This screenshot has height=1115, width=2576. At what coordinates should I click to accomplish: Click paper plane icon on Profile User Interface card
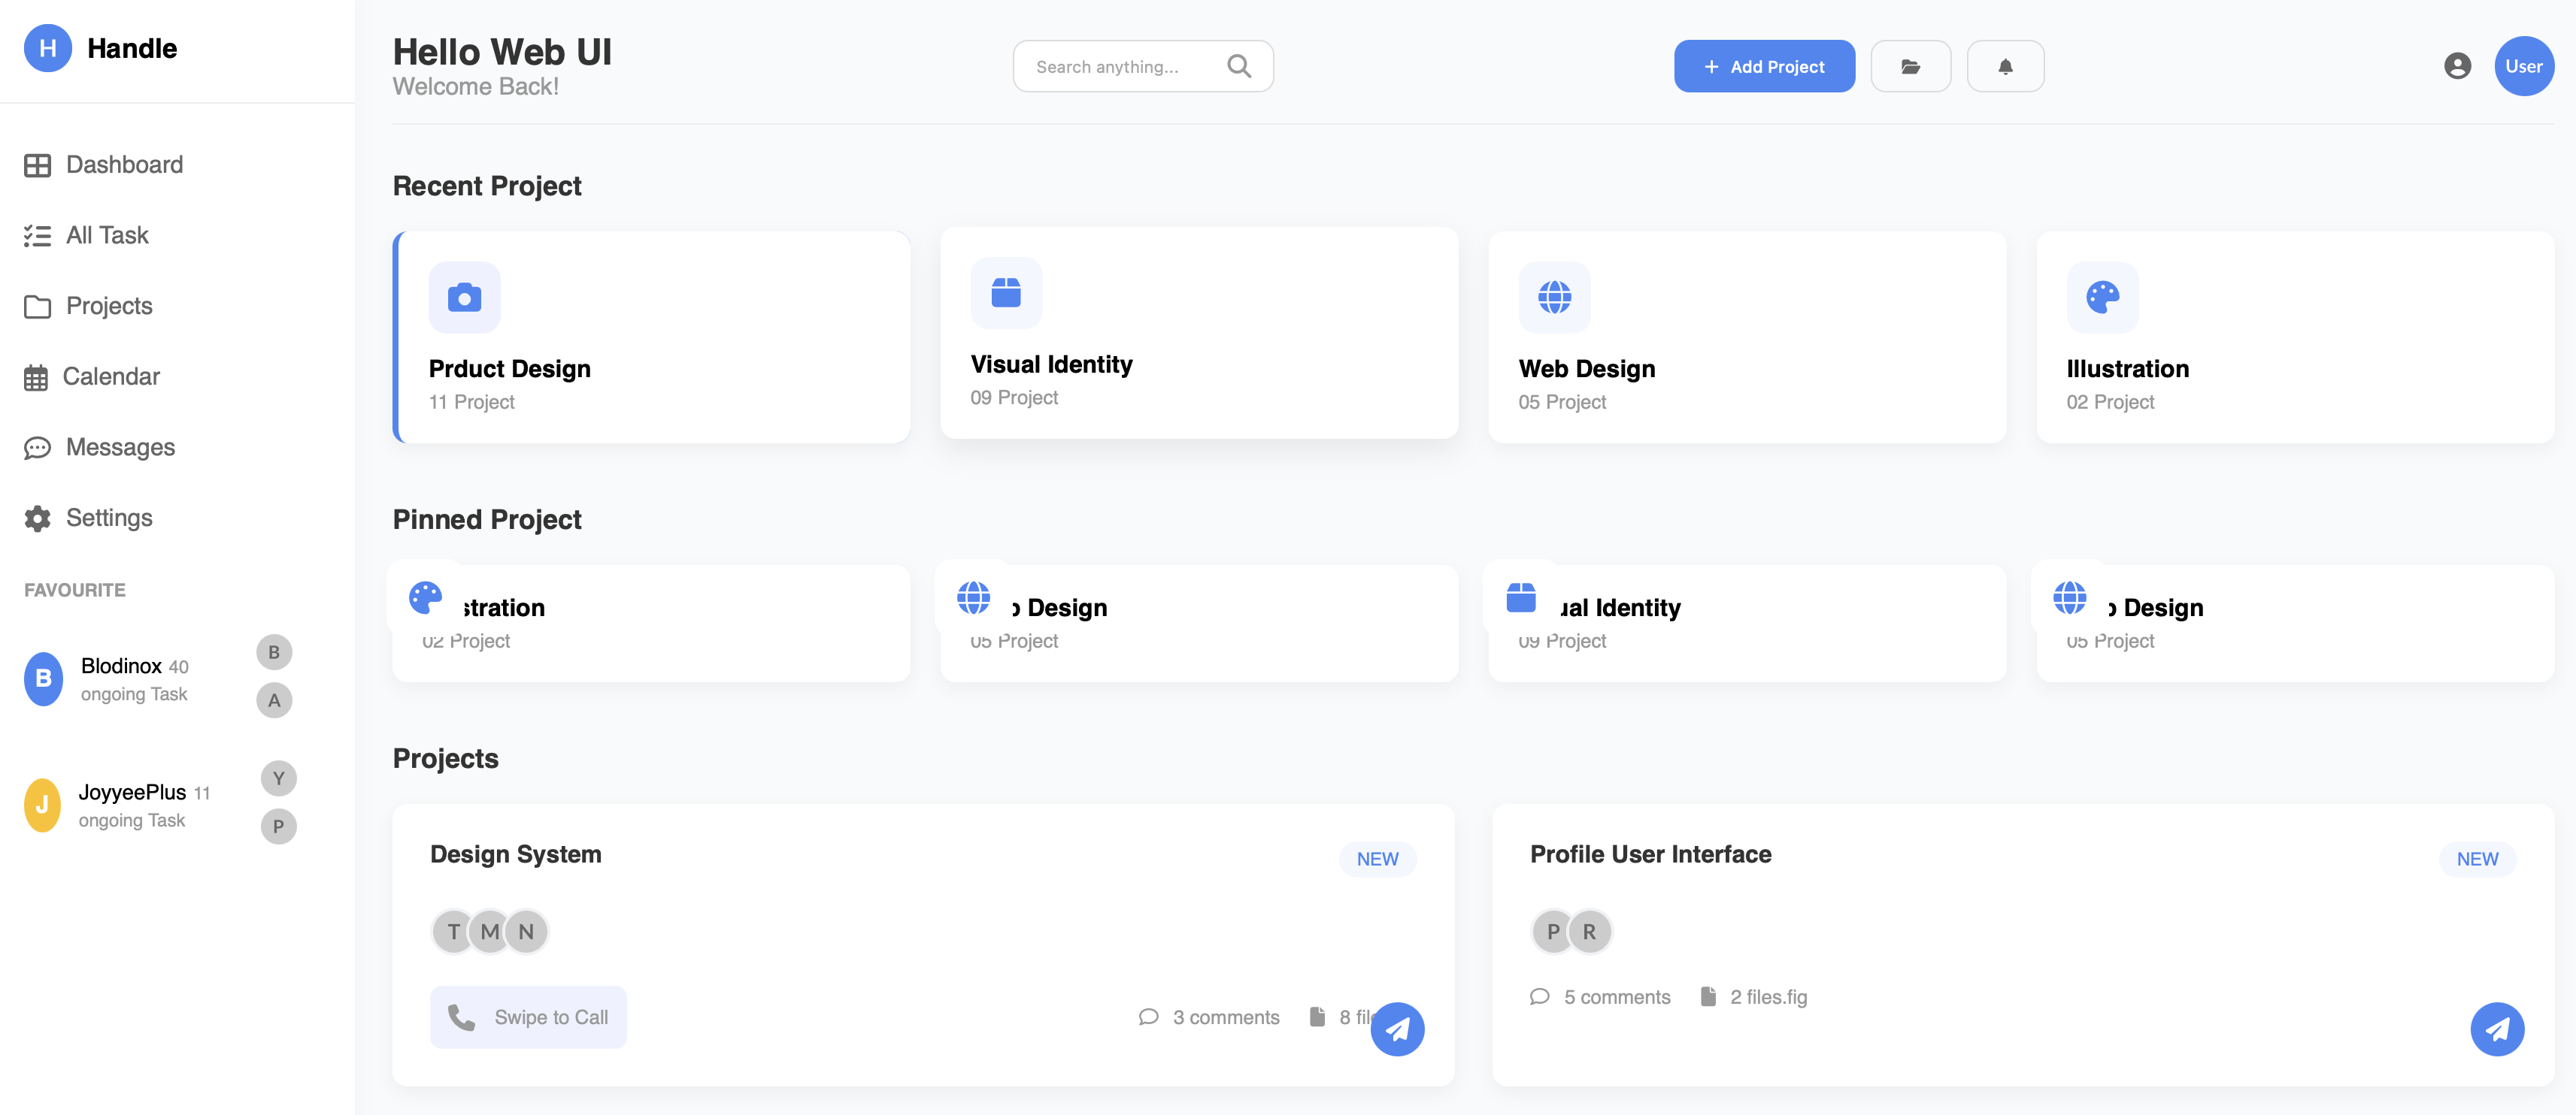(x=2497, y=1028)
